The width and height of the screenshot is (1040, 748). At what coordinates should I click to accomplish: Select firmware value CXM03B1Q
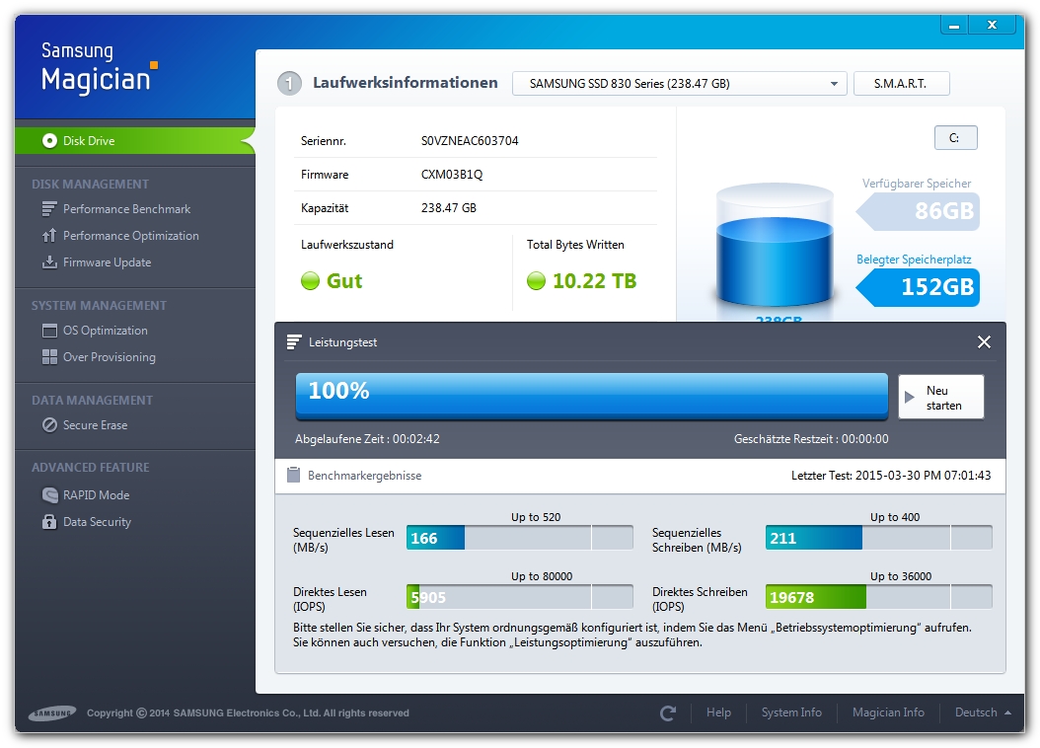(x=452, y=175)
